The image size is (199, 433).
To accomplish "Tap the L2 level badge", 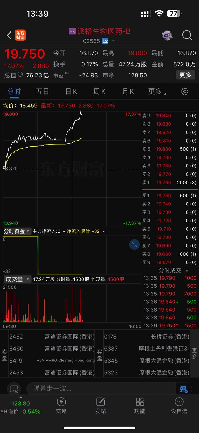I will (x=105, y=41).
